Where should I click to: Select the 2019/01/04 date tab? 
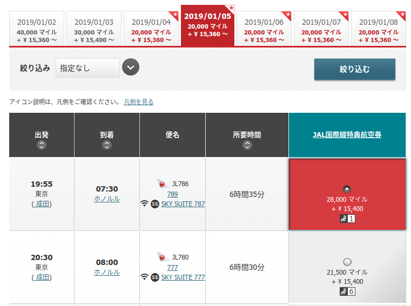[x=151, y=29]
